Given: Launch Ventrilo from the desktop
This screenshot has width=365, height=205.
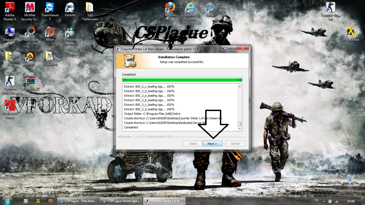Looking at the screenshot, I should tap(70, 8).
